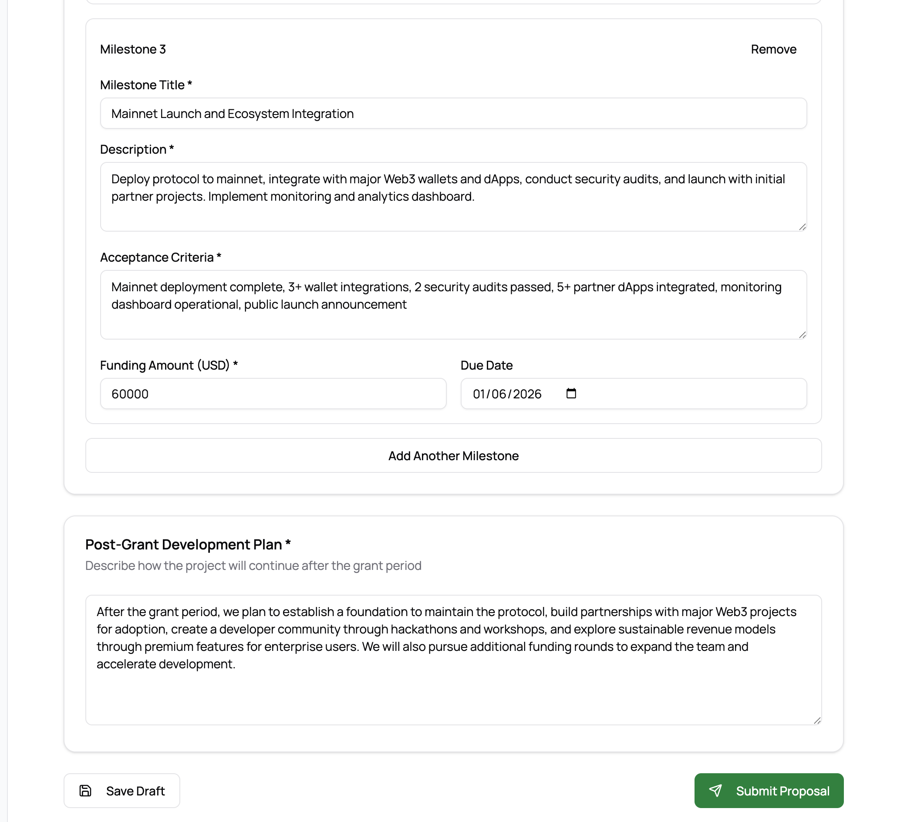924x822 pixels.
Task: Remove Milestone 3
Action: pyautogui.click(x=774, y=49)
